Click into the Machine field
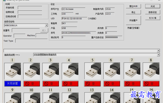The image size is (163, 103). tap(42, 35)
